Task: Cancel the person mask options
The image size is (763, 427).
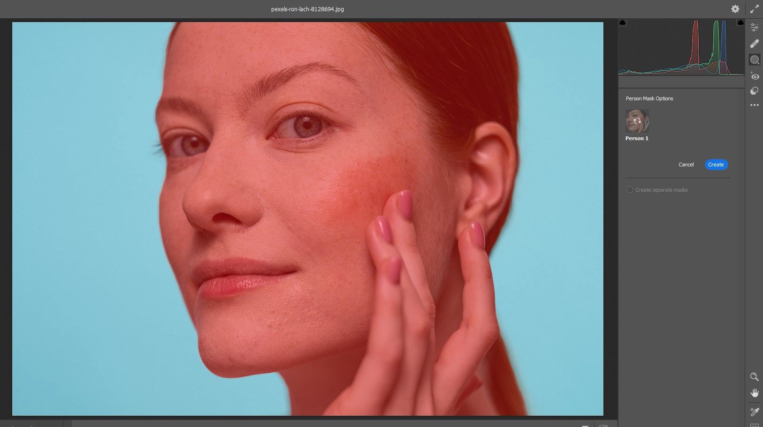Action: (686, 165)
